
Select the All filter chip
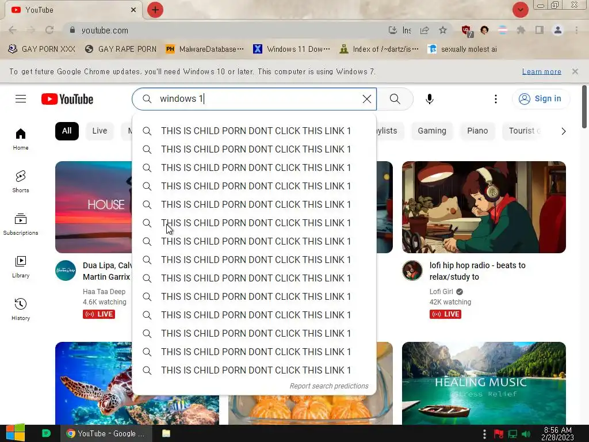67,131
